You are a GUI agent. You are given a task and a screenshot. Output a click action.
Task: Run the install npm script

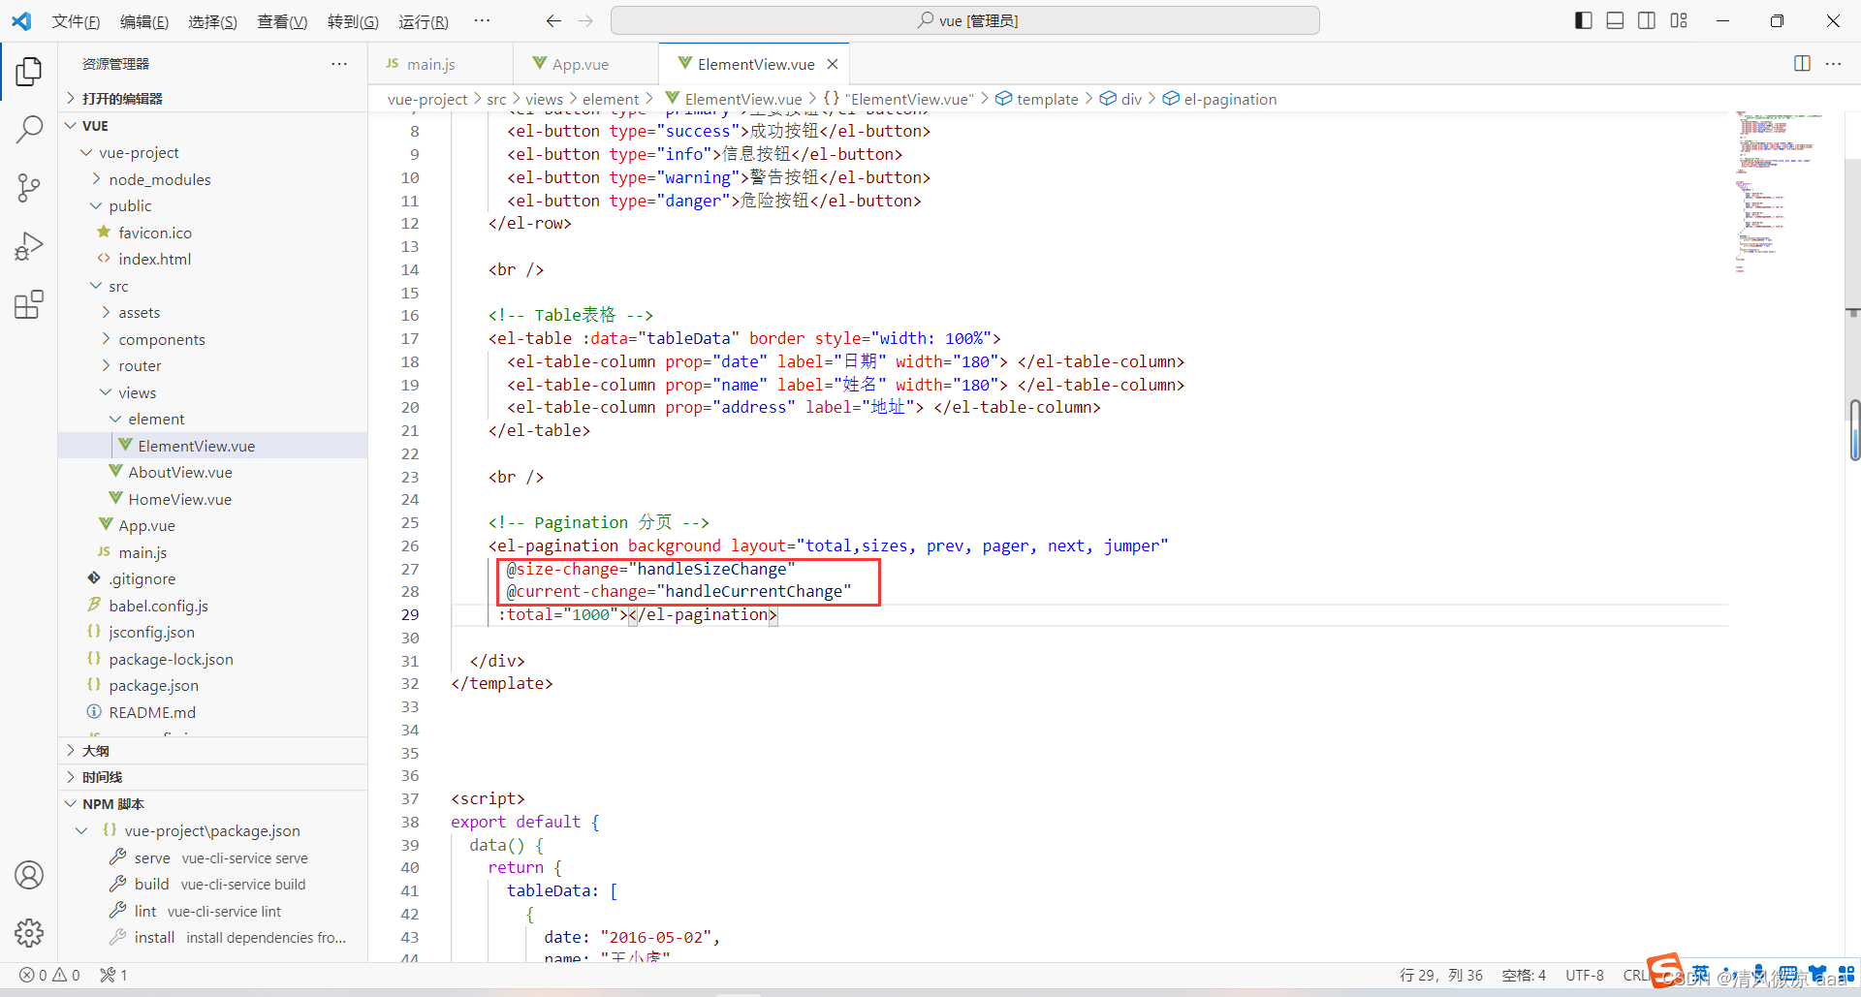click(x=154, y=938)
